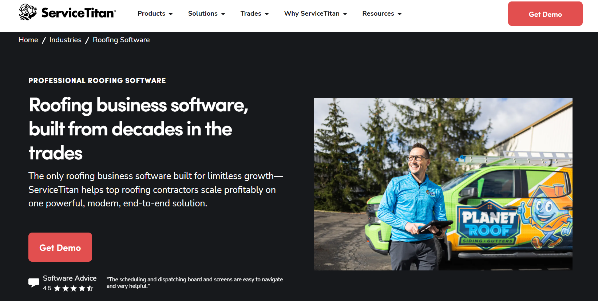The image size is (598, 301).
Task: Click the Get Demo button below description
Action: (x=60, y=247)
